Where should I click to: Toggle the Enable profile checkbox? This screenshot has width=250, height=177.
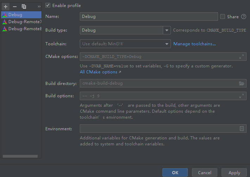(48, 6)
